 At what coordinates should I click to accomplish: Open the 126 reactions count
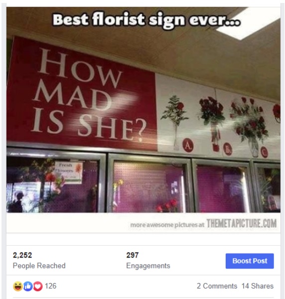pos(50,286)
